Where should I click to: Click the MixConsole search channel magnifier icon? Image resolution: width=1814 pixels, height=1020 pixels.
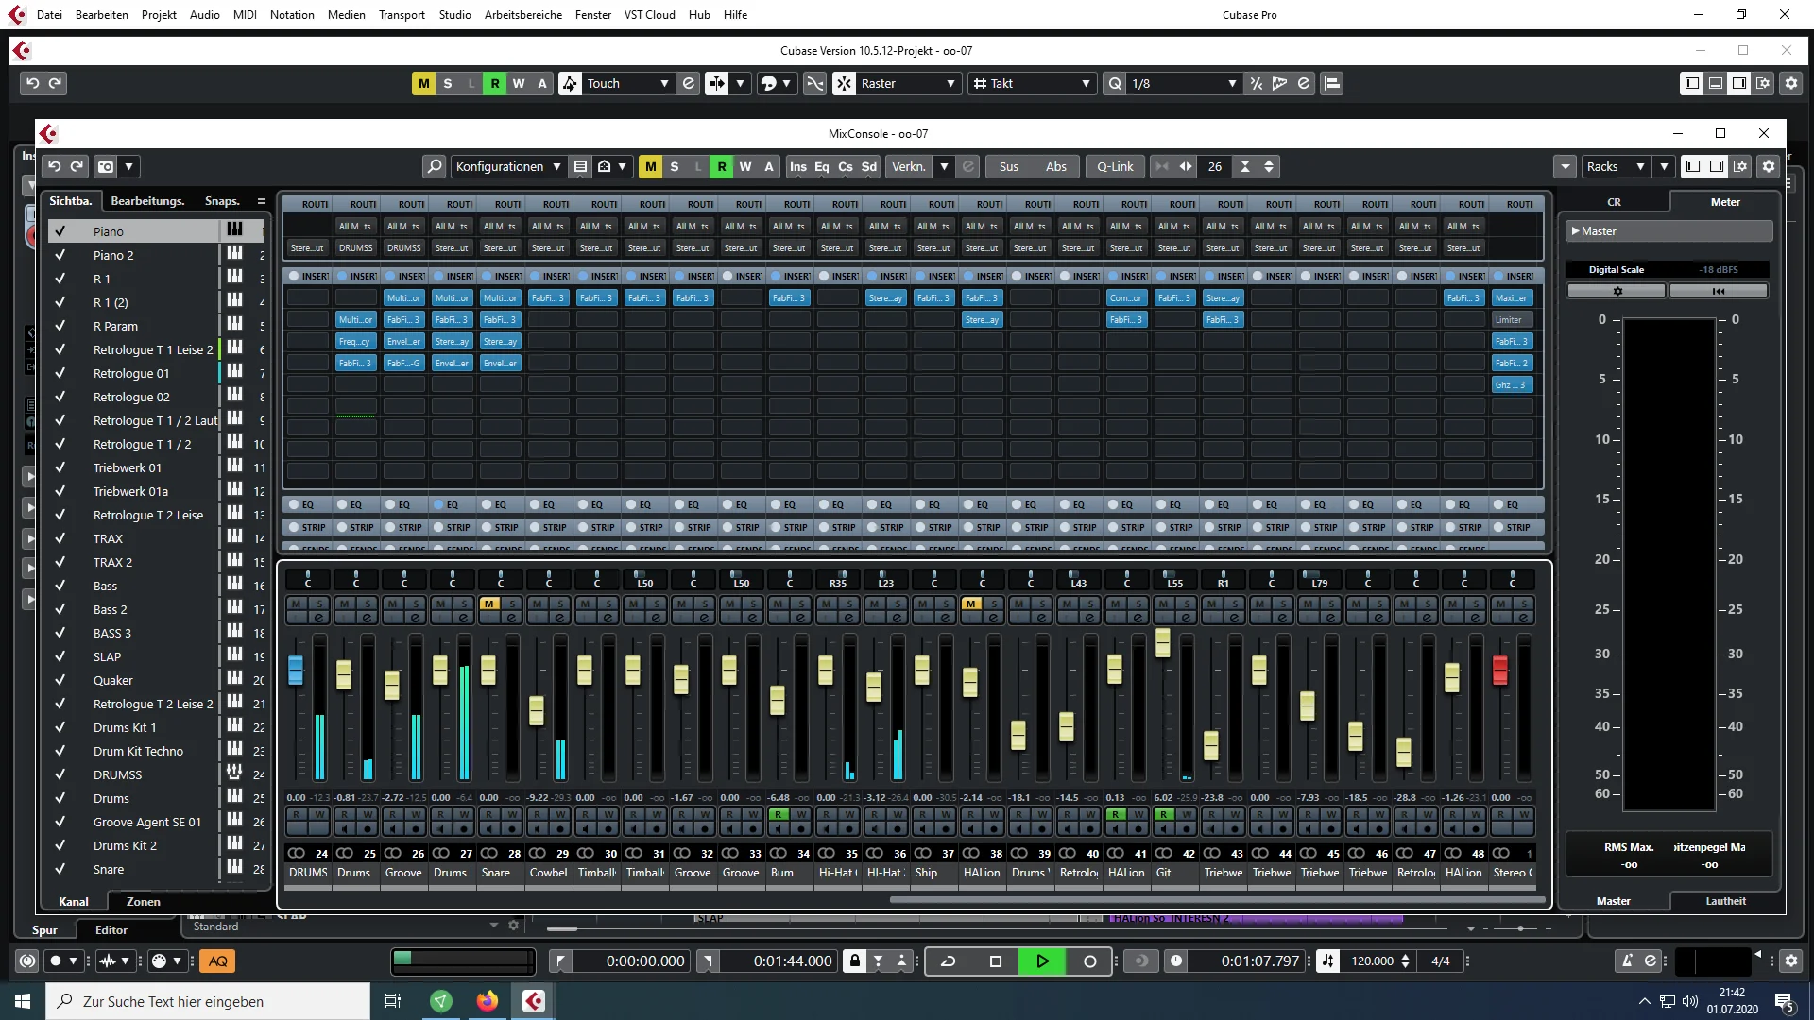(434, 166)
